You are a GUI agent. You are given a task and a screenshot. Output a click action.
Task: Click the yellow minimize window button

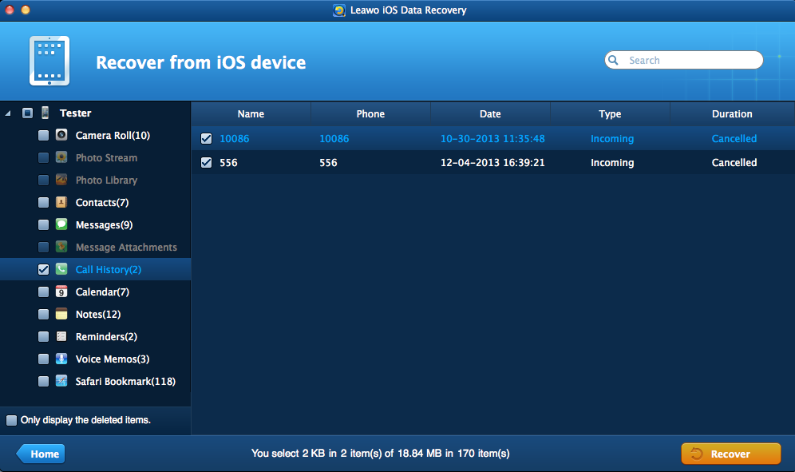[x=26, y=10]
